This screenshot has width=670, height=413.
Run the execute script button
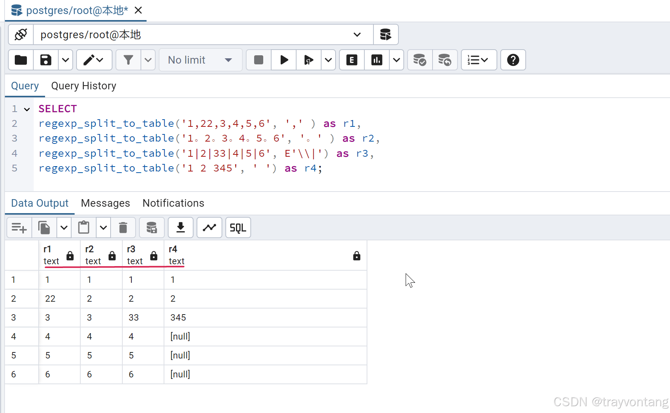[x=309, y=60]
